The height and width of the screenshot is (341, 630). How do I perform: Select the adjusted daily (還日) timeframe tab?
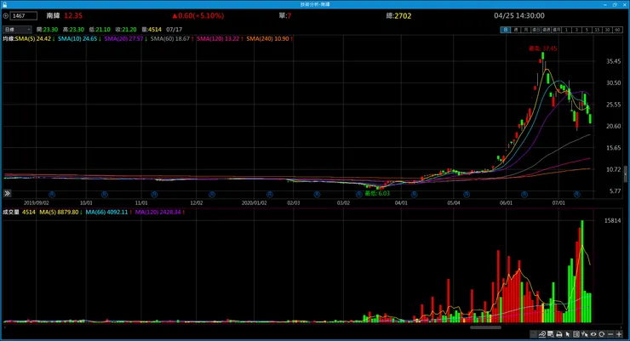tap(536, 30)
